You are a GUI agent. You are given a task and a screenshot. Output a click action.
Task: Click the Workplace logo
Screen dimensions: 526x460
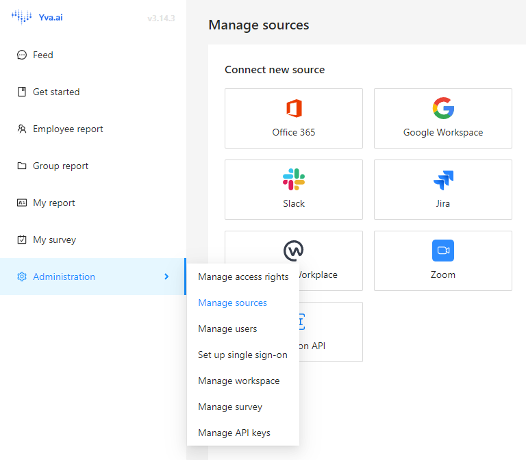(x=294, y=251)
